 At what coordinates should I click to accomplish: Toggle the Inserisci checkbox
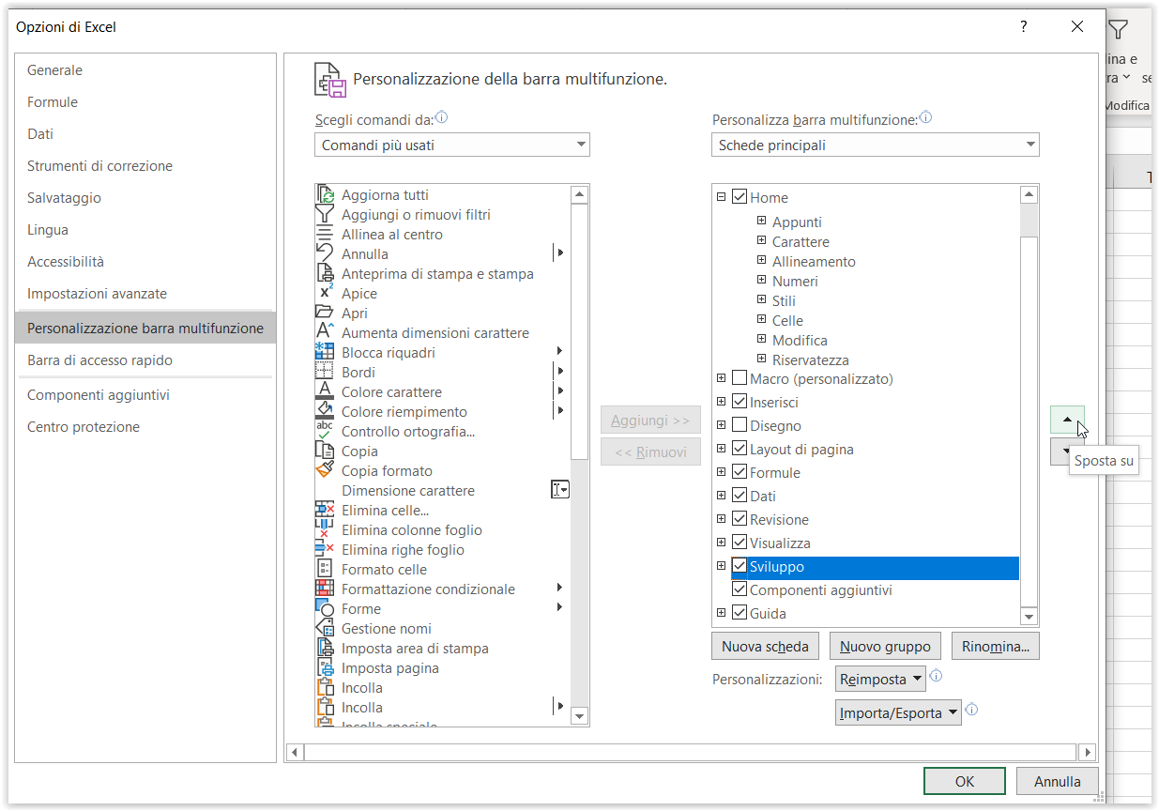pos(740,402)
